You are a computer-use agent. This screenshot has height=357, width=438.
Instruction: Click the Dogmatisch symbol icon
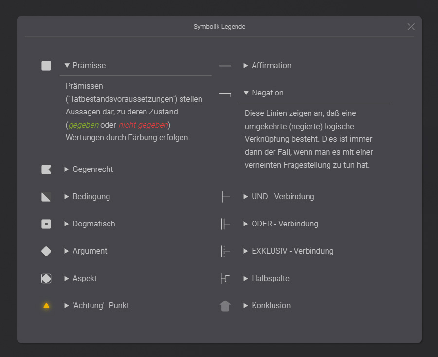[46, 224]
